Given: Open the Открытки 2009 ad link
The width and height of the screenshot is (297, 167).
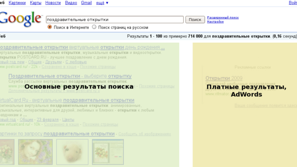Looking at the screenshot, I should tap(224, 78).
